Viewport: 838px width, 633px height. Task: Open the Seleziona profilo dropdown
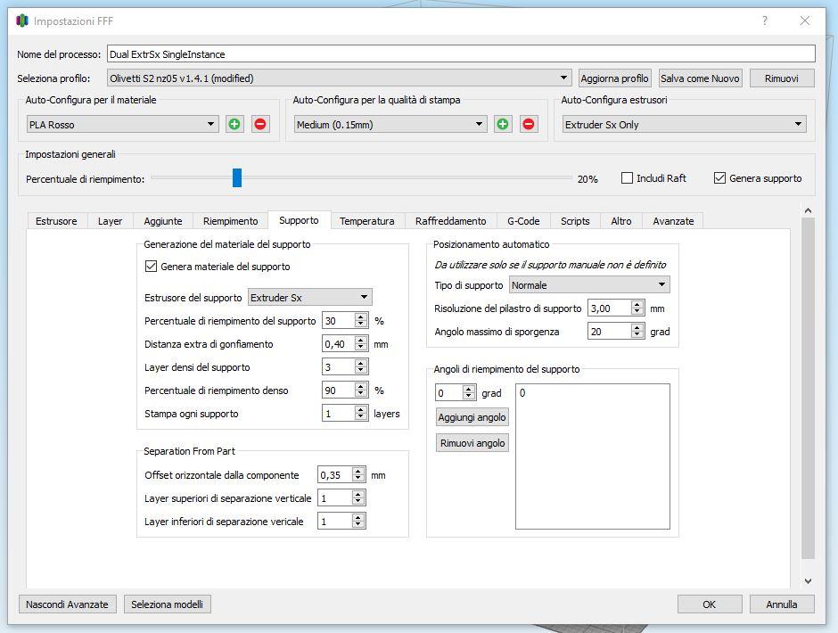[x=339, y=78]
